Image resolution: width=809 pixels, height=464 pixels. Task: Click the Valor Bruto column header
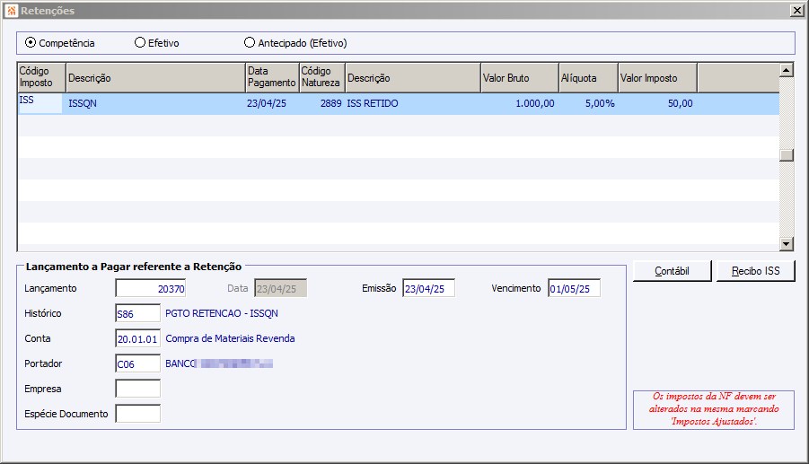520,77
